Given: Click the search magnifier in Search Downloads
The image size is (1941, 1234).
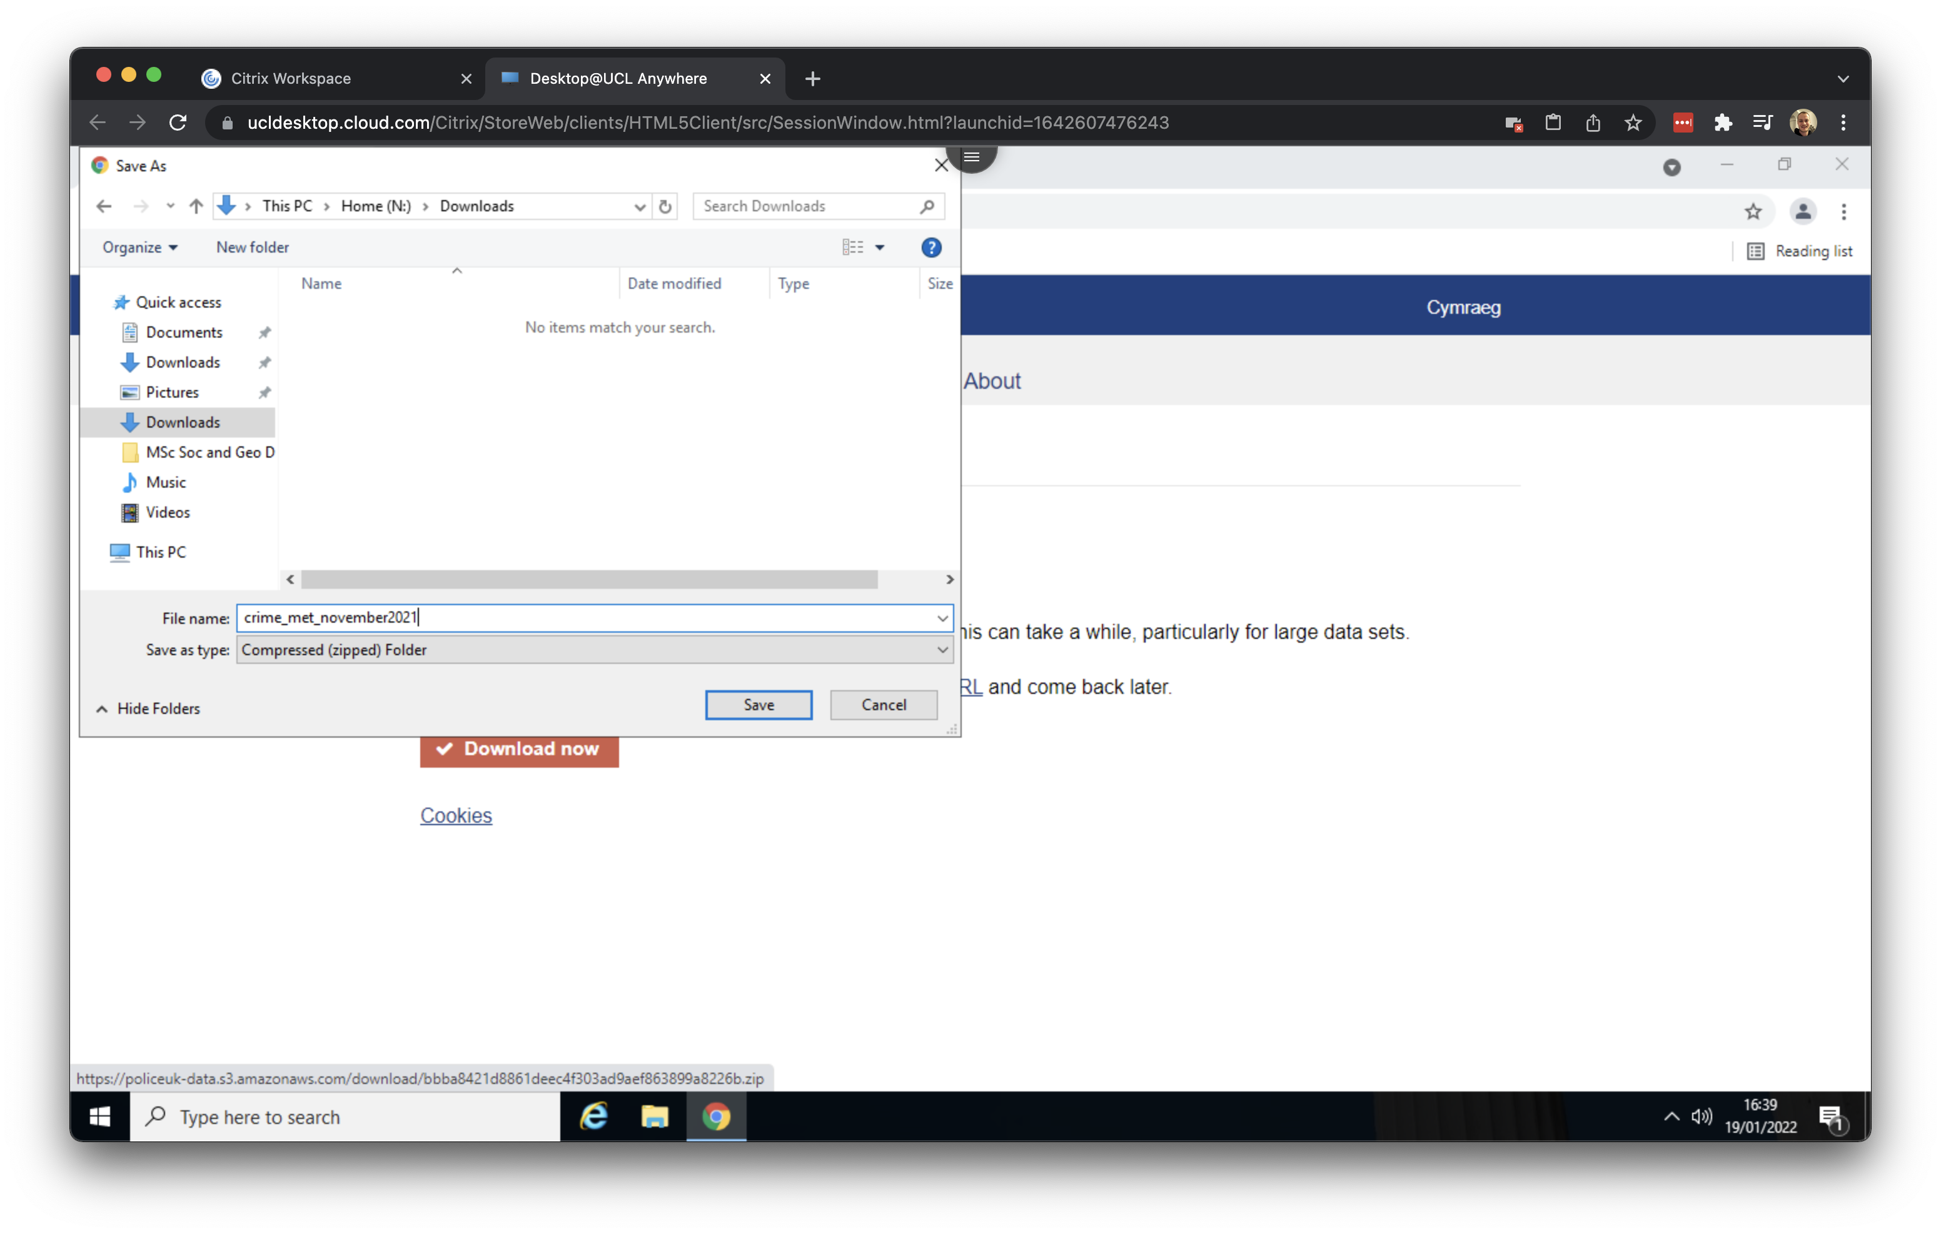Looking at the screenshot, I should (x=927, y=206).
